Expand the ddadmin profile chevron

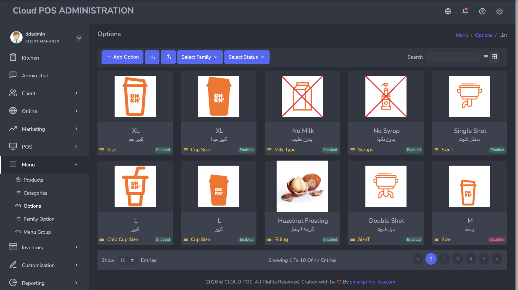[x=79, y=38]
